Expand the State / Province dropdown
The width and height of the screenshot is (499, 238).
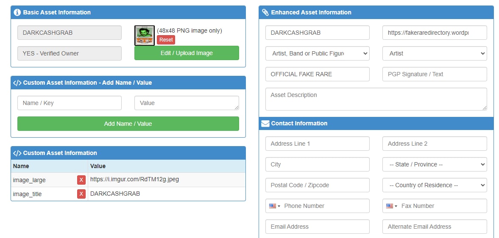tap(435, 164)
